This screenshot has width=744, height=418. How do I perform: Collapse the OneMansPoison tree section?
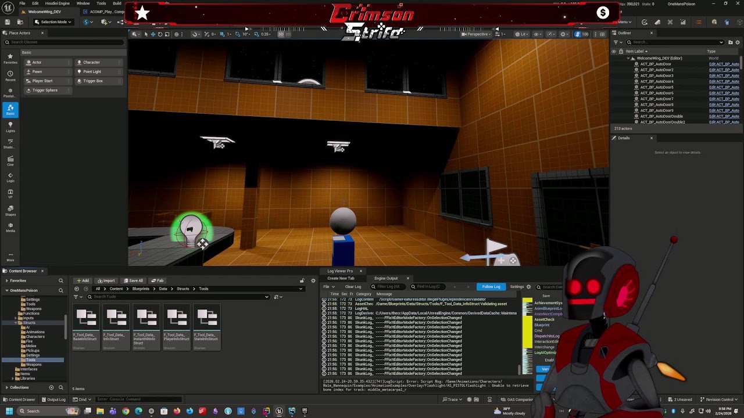pos(7,290)
